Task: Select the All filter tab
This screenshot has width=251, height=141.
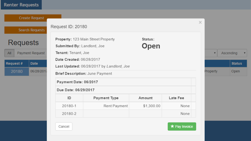Action: [9, 53]
